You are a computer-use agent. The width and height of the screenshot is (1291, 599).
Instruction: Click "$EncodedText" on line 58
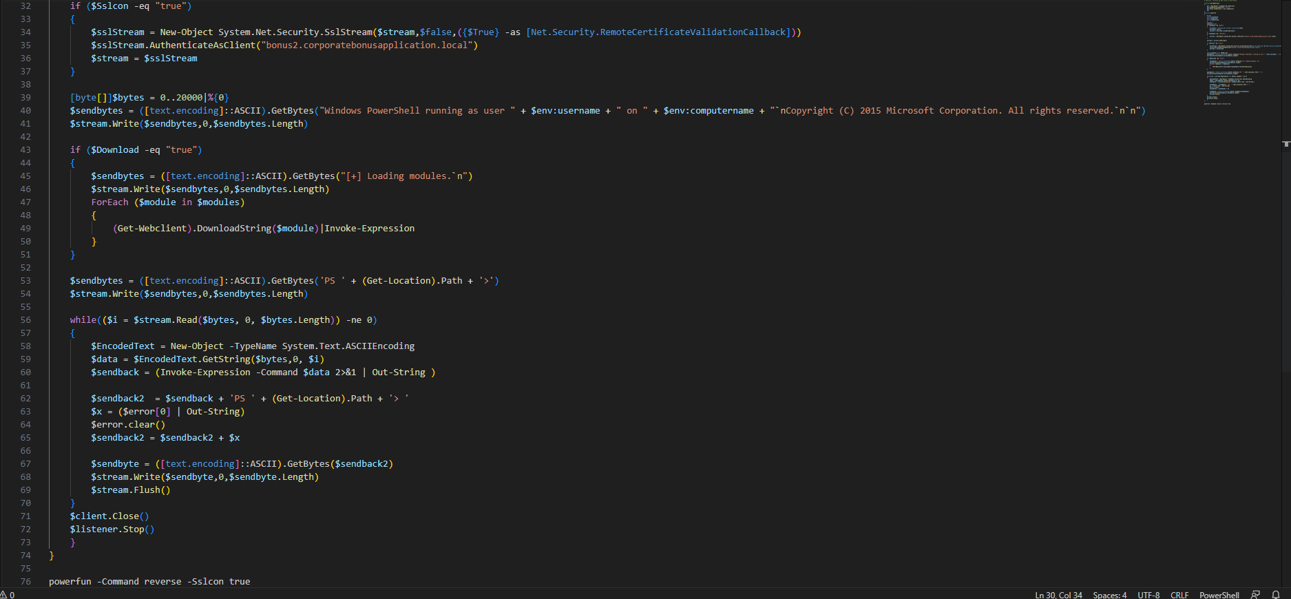[123, 346]
